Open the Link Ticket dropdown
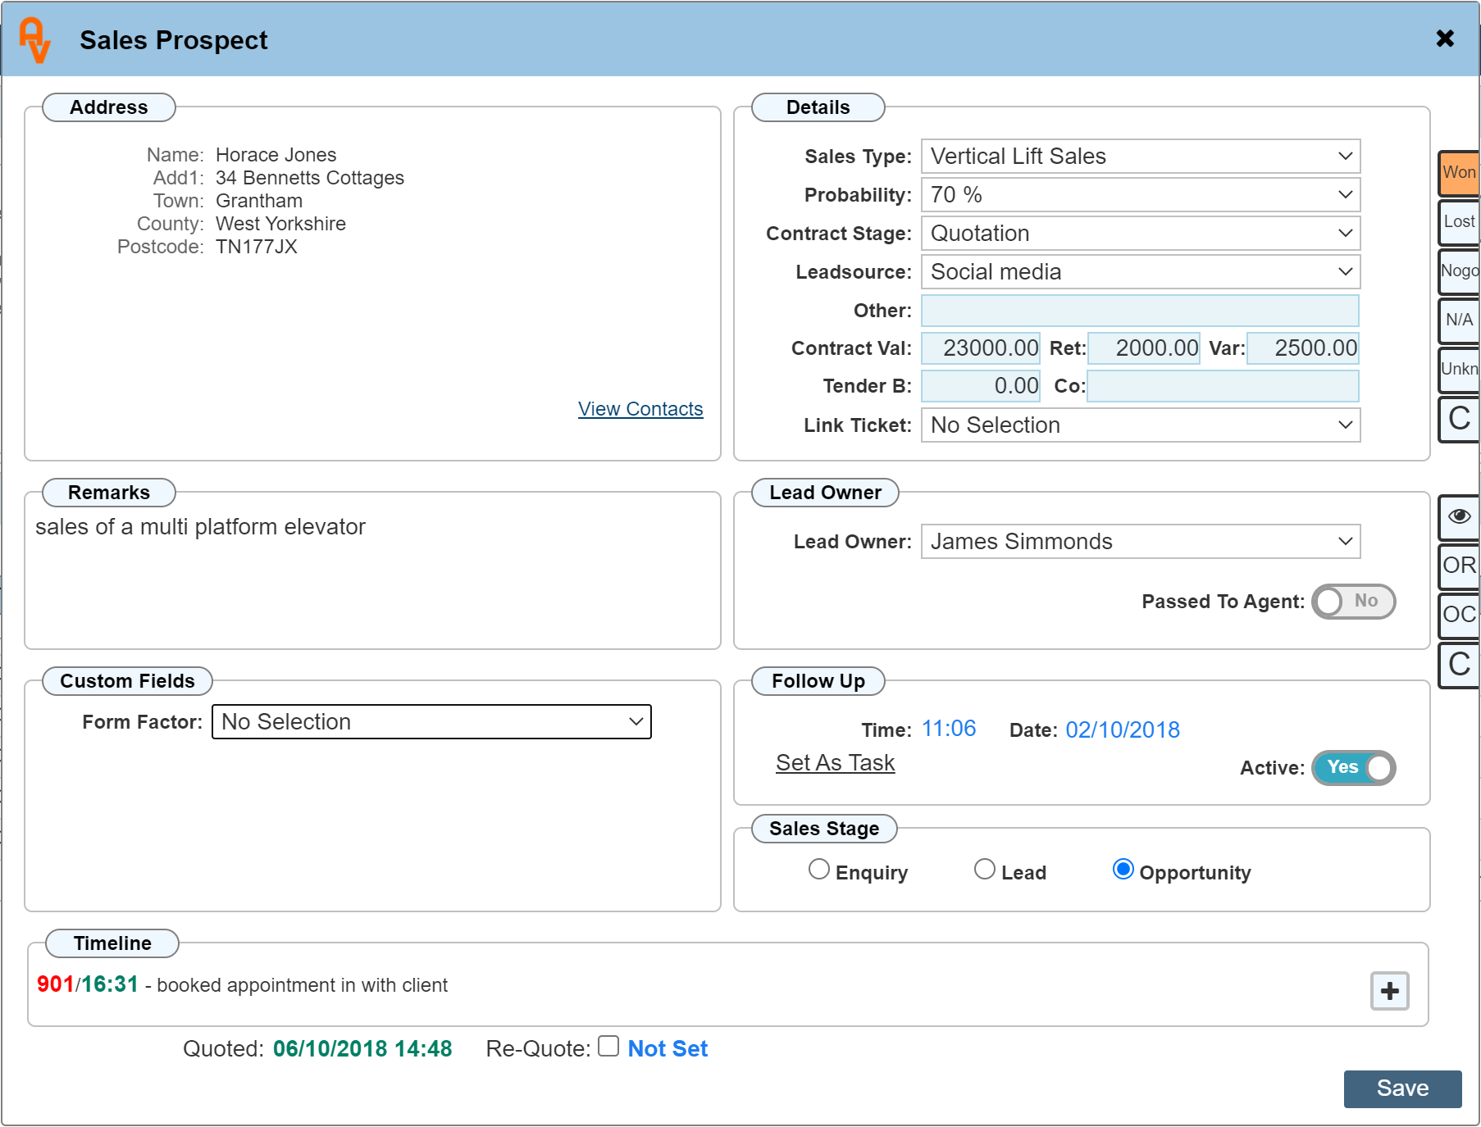 point(1141,425)
